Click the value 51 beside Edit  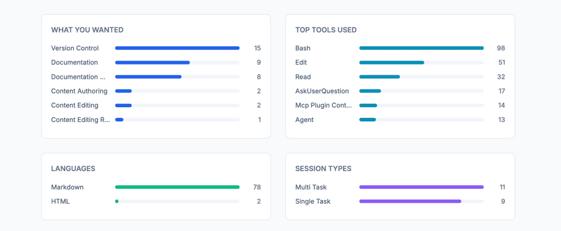pos(502,62)
